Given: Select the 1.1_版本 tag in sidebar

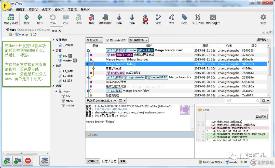Looking at the screenshot, I should [66, 71].
